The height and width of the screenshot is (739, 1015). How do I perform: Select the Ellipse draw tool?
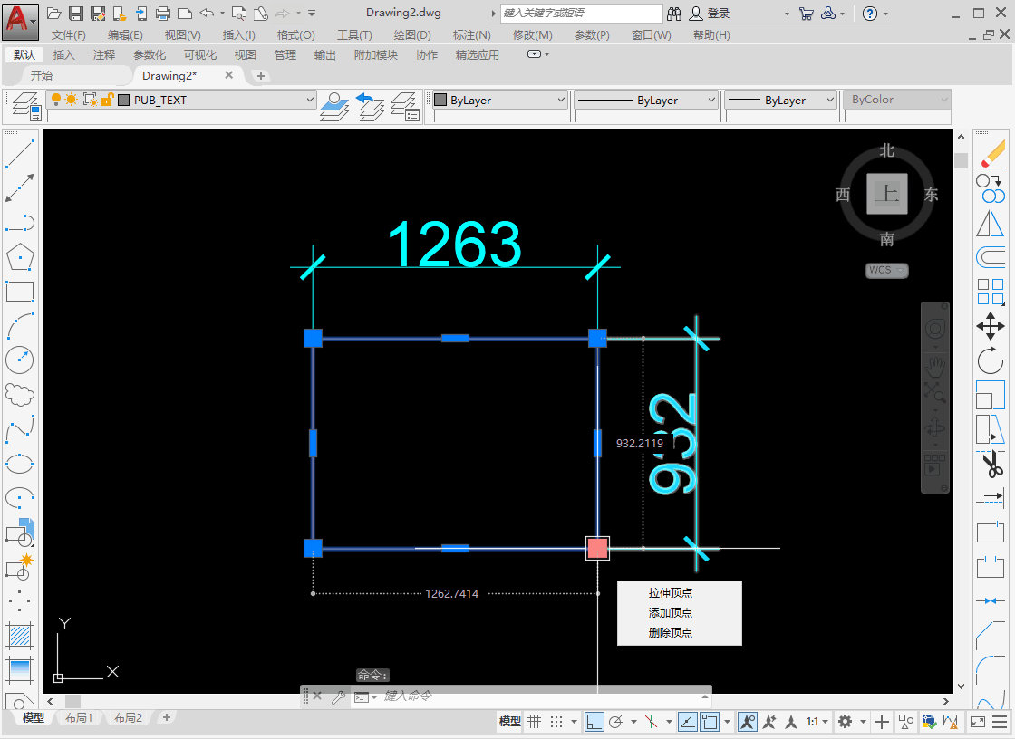[x=19, y=464]
